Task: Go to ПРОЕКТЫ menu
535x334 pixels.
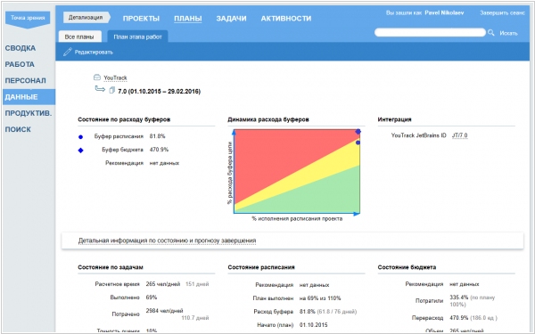Action: 141,19
